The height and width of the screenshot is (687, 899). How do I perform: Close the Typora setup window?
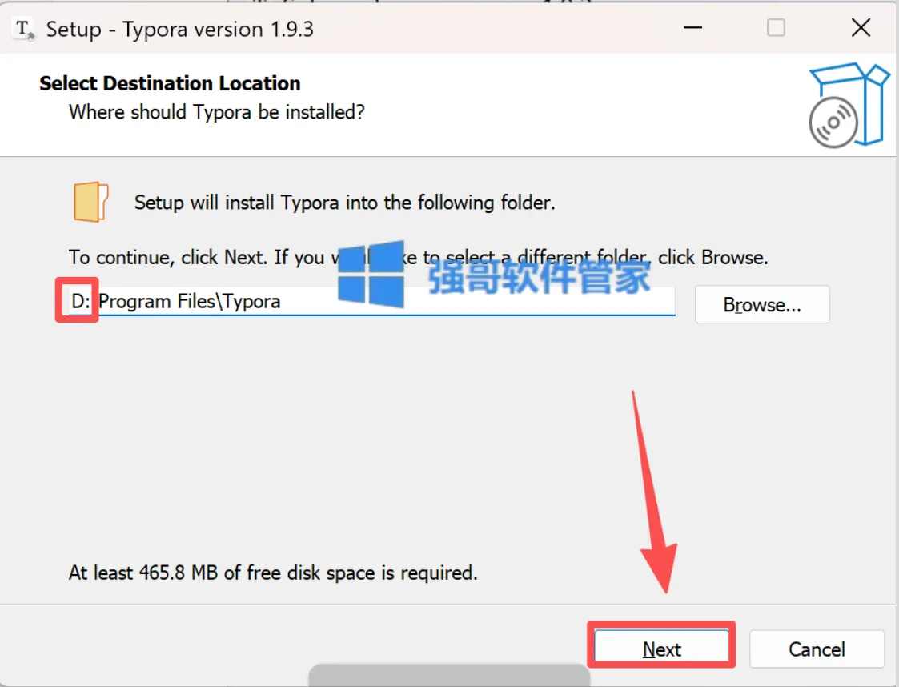(861, 27)
